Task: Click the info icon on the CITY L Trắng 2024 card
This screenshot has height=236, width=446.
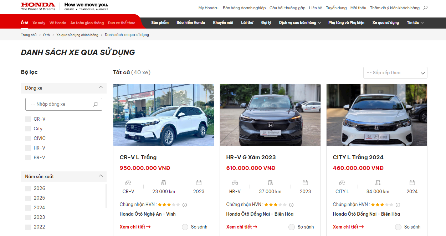Action: (x=398, y=205)
